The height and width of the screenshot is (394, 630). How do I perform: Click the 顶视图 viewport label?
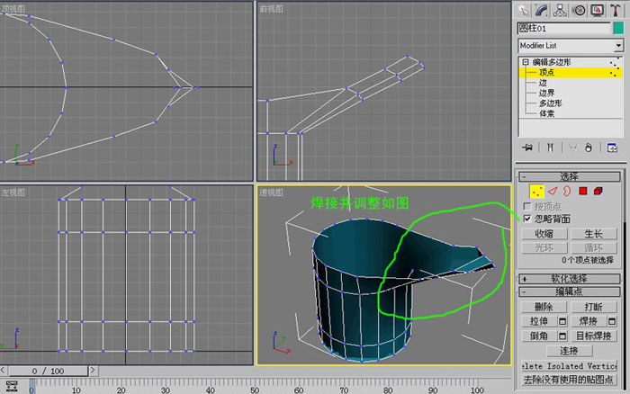[13, 8]
